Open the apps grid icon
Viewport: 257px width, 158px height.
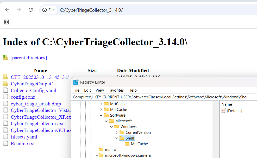click(7, 22)
